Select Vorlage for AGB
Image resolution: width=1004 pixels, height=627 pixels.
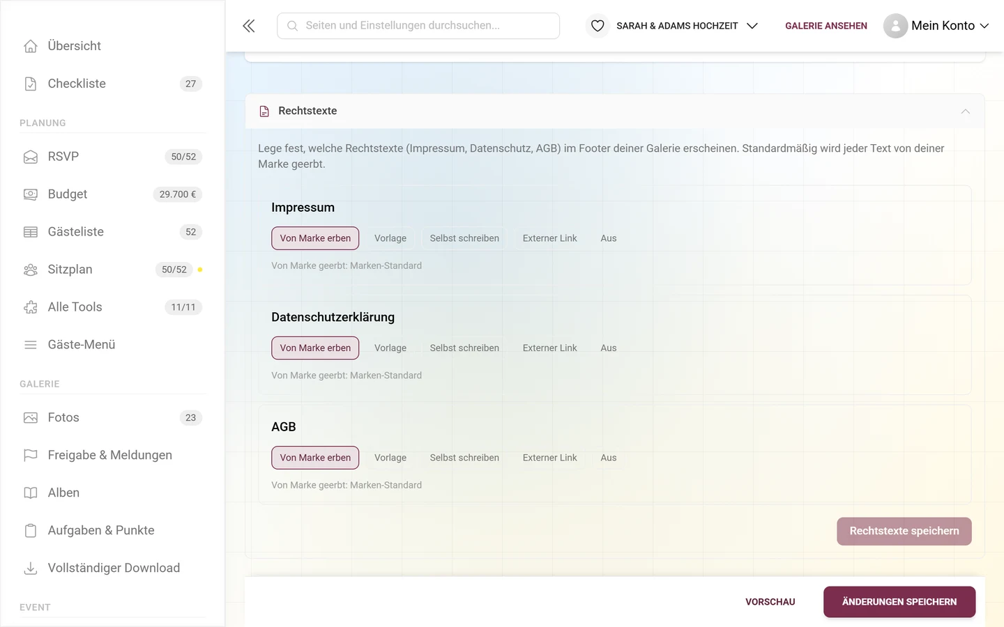(390, 458)
